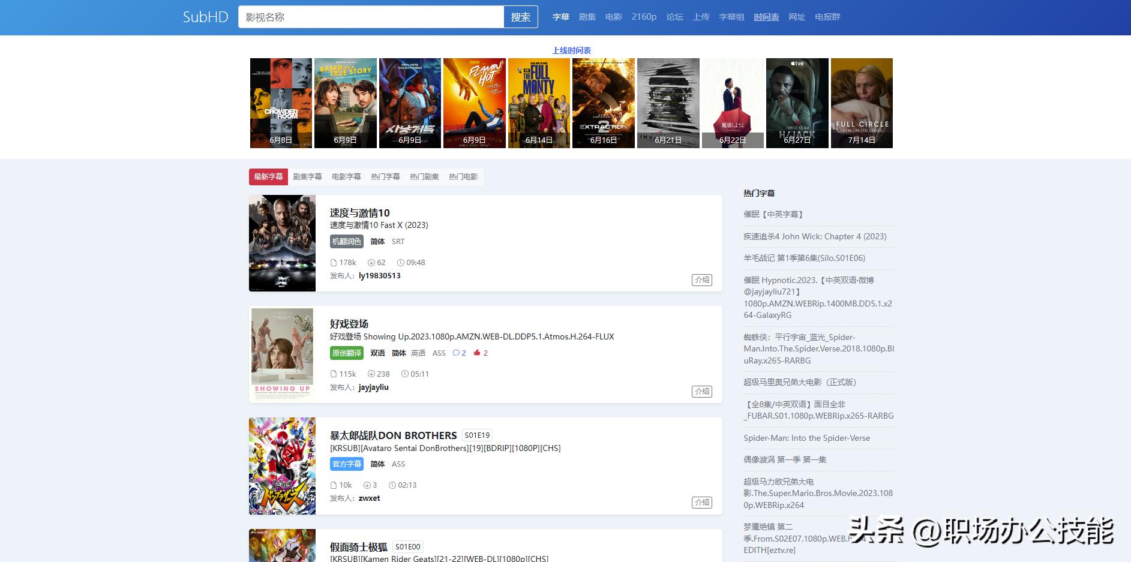
Task: Switch to the 剧集字幕 tab
Action: point(307,177)
